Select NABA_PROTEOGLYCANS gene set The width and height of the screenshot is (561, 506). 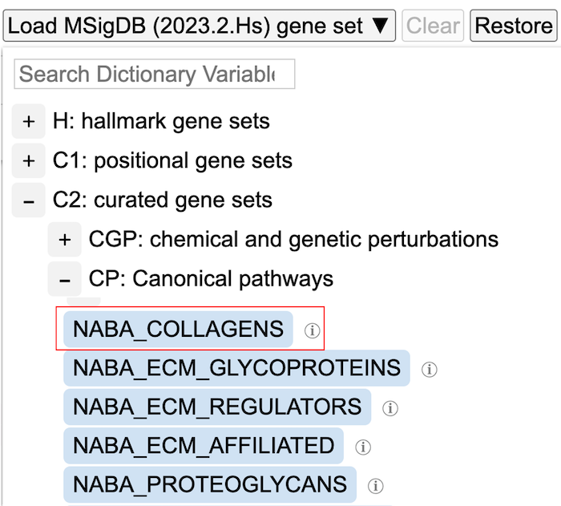210,484
